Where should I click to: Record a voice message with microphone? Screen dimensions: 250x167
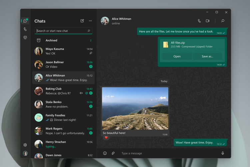tap(223, 153)
